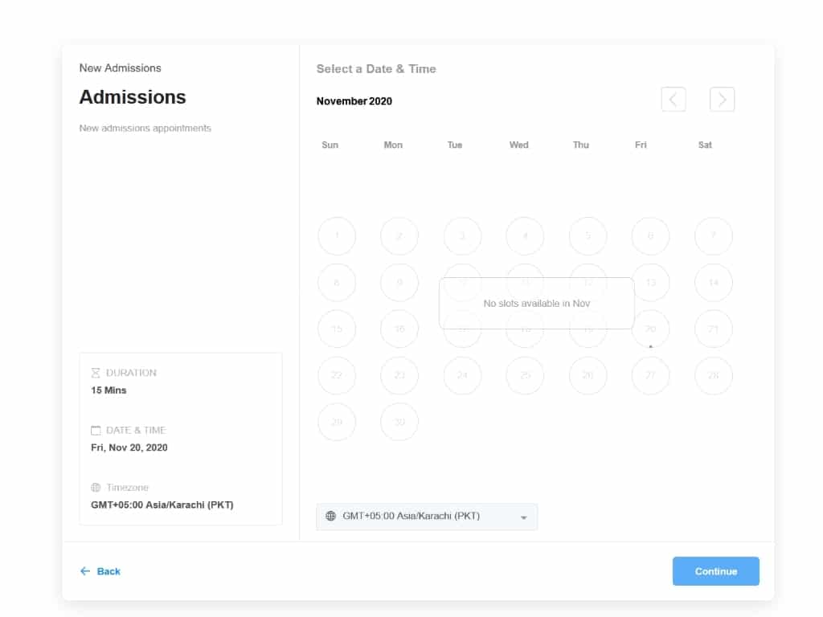Choose date 30 in the calendar

[x=399, y=422]
